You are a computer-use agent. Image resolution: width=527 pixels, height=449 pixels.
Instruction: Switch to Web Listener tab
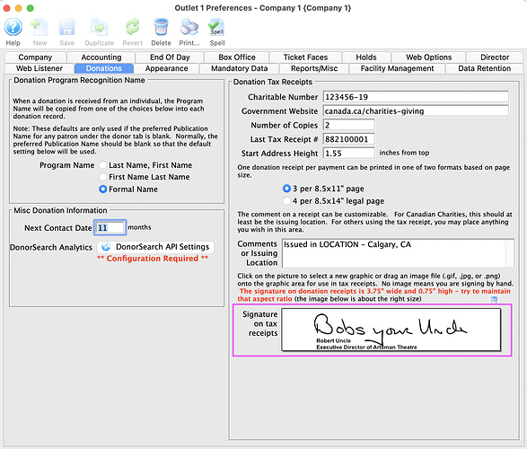coord(40,68)
